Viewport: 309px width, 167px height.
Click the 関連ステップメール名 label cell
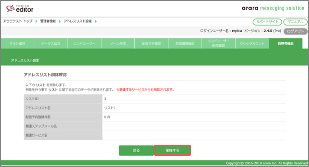click(63, 126)
